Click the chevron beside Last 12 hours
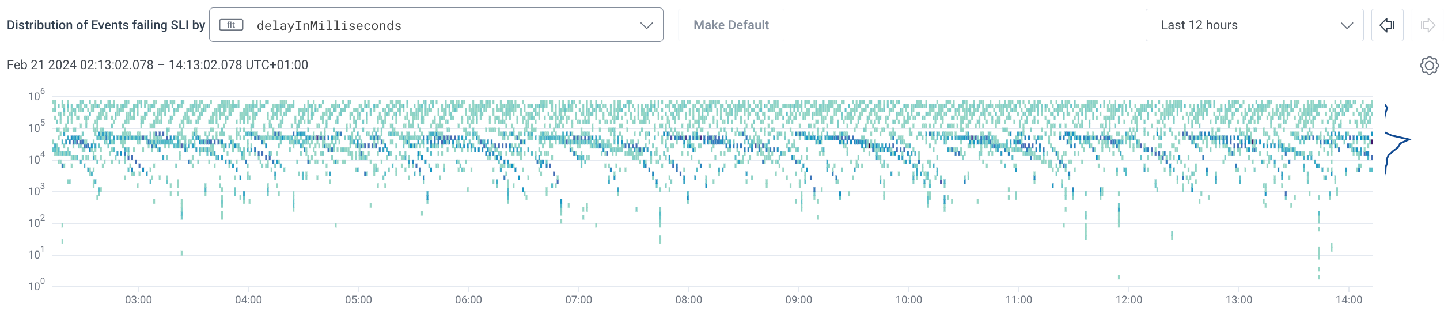1448x319 pixels. (x=1346, y=25)
